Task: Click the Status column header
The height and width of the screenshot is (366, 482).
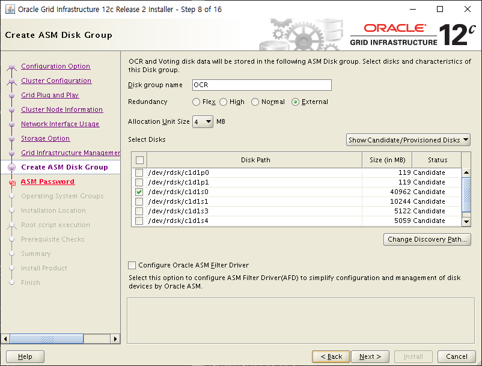Action: point(437,160)
